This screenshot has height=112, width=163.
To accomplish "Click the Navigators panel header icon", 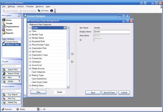I will pyautogui.click(x=20, y=15).
